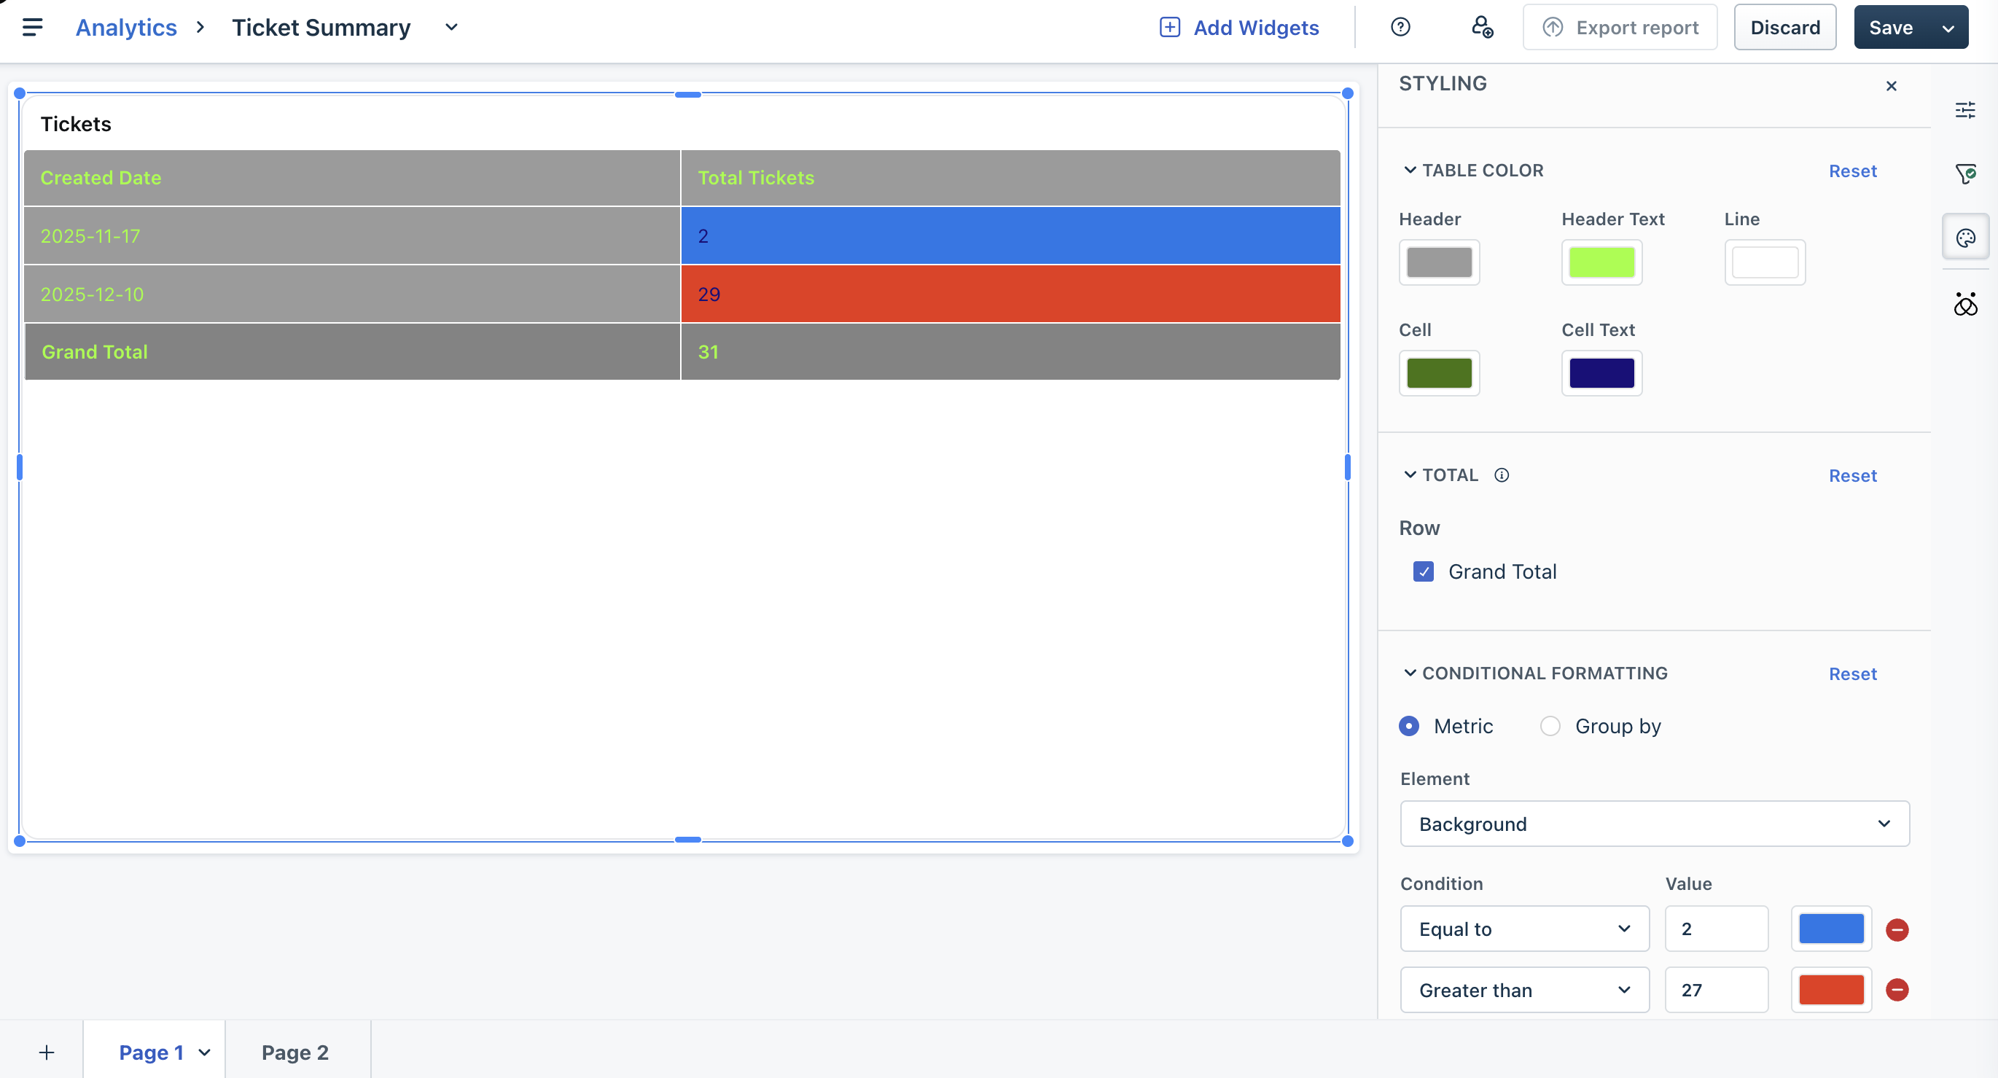Select the Metric radio button
The image size is (1998, 1078).
pos(1408,726)
